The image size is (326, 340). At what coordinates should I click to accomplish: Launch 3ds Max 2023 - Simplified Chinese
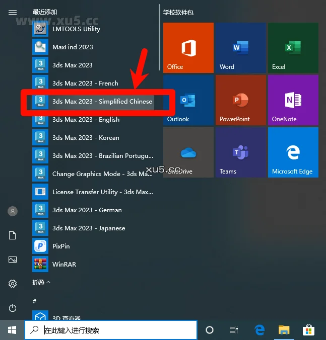(x=102, y=102)
